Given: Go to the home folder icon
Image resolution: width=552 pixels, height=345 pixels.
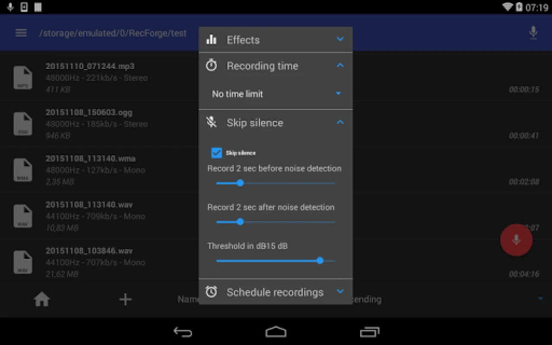Looking at the screenshot, I should click(42, 299).
